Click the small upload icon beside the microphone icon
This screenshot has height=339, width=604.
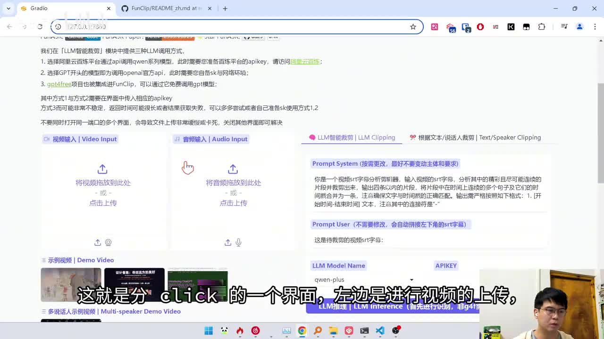click(x=228, y=242)
